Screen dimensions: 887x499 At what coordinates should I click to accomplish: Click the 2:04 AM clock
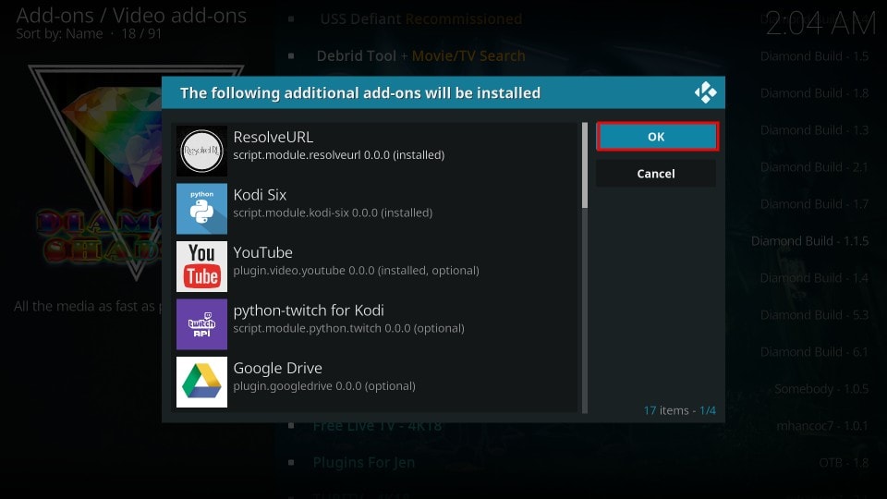click(820, 24)
